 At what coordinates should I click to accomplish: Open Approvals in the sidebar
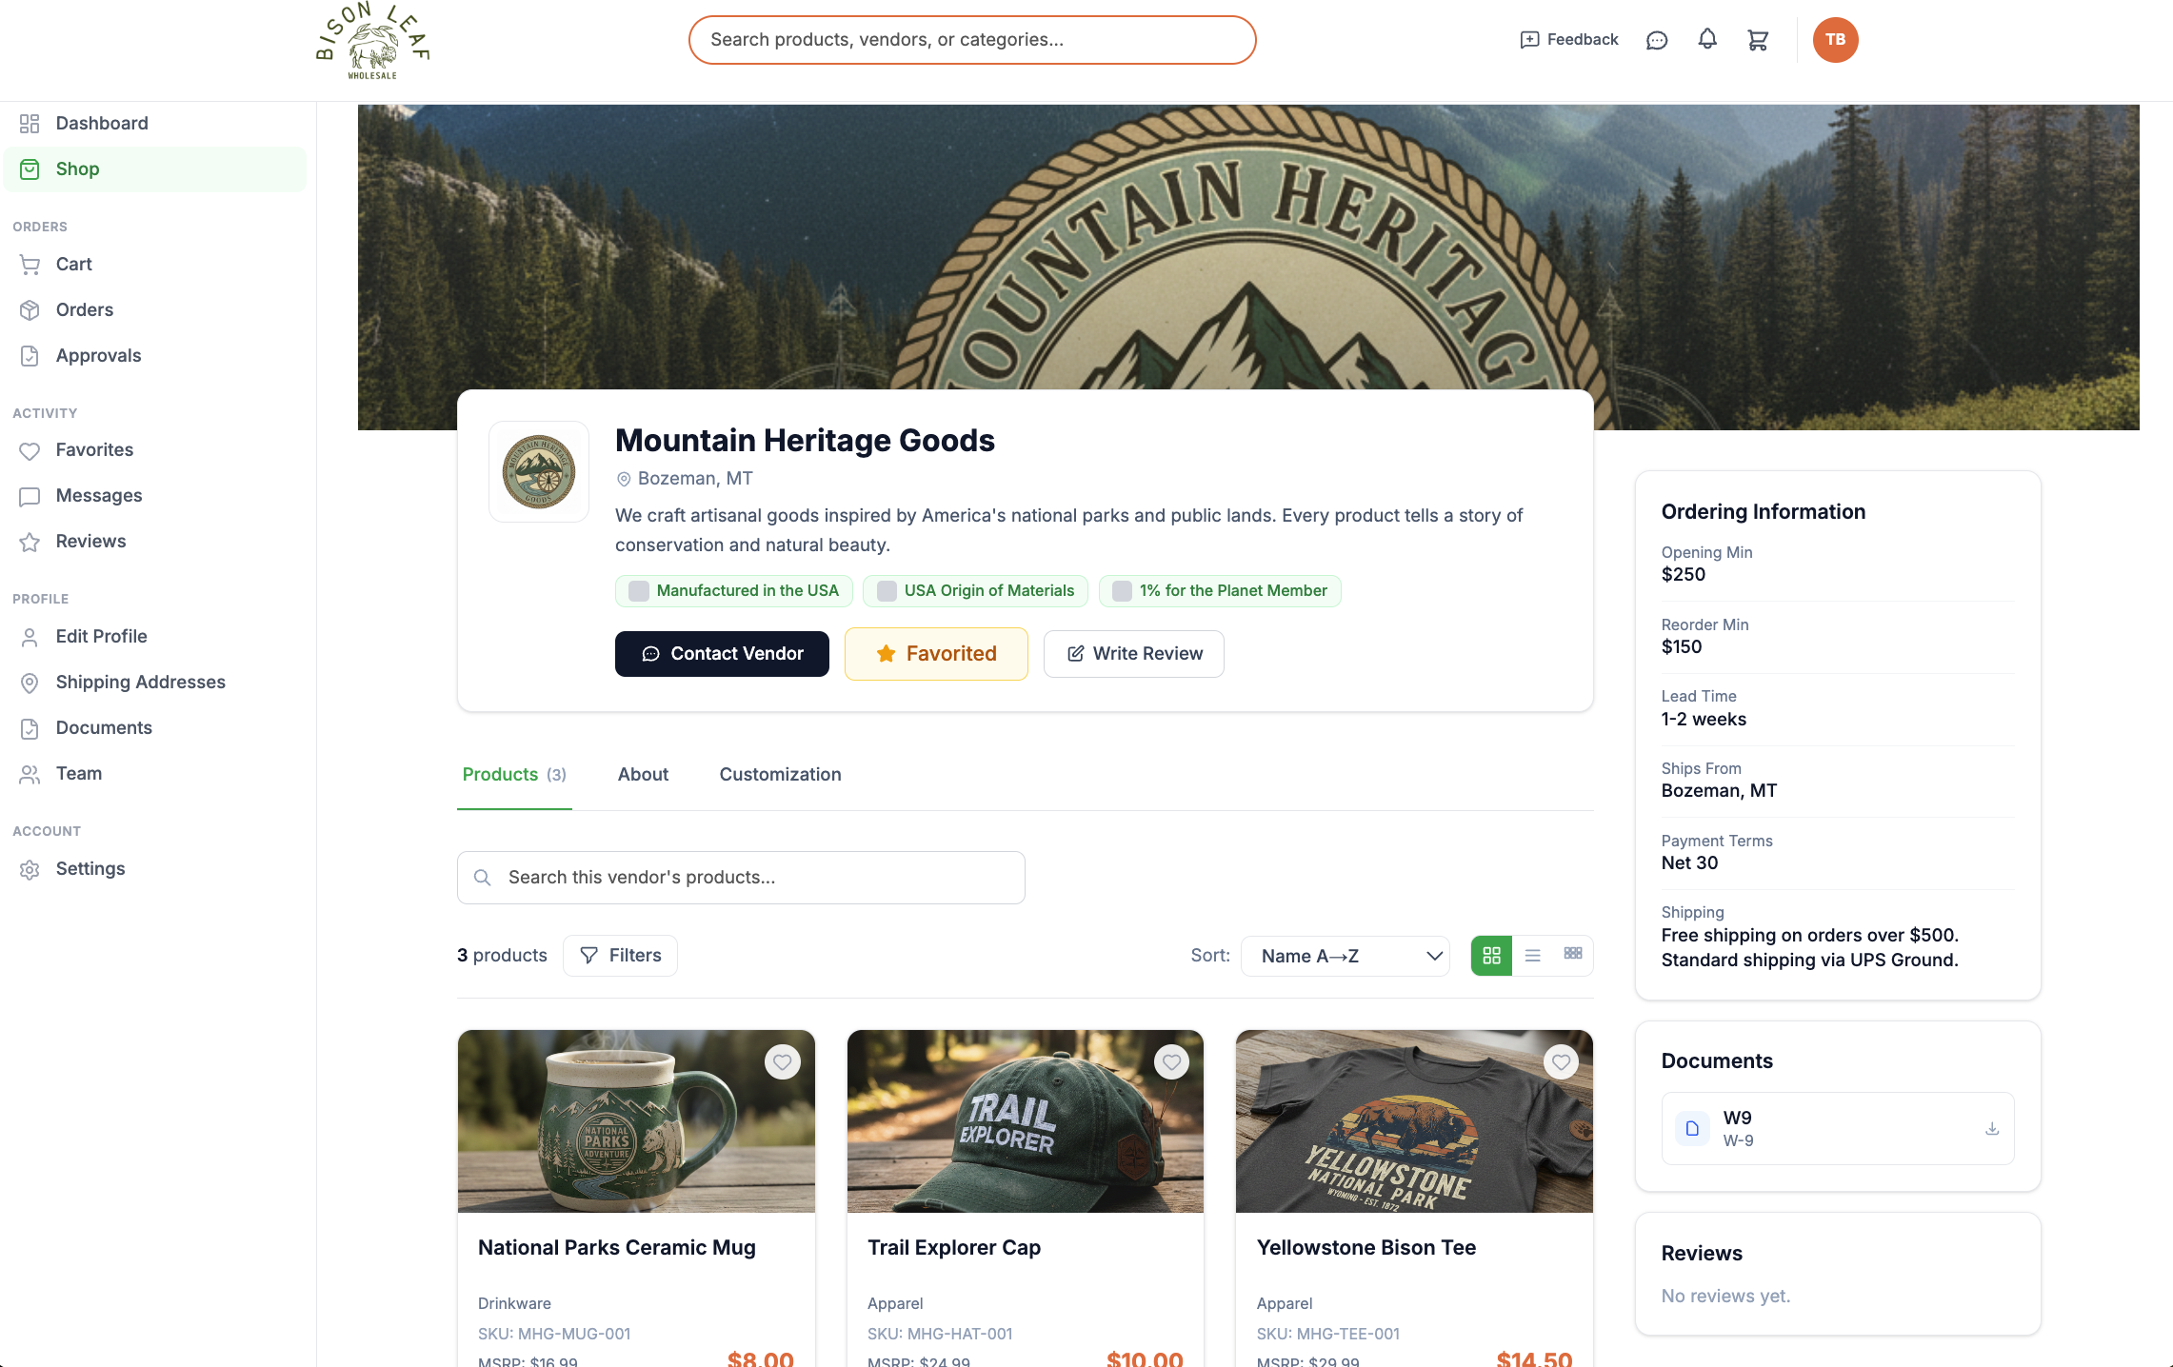[98, 356]
